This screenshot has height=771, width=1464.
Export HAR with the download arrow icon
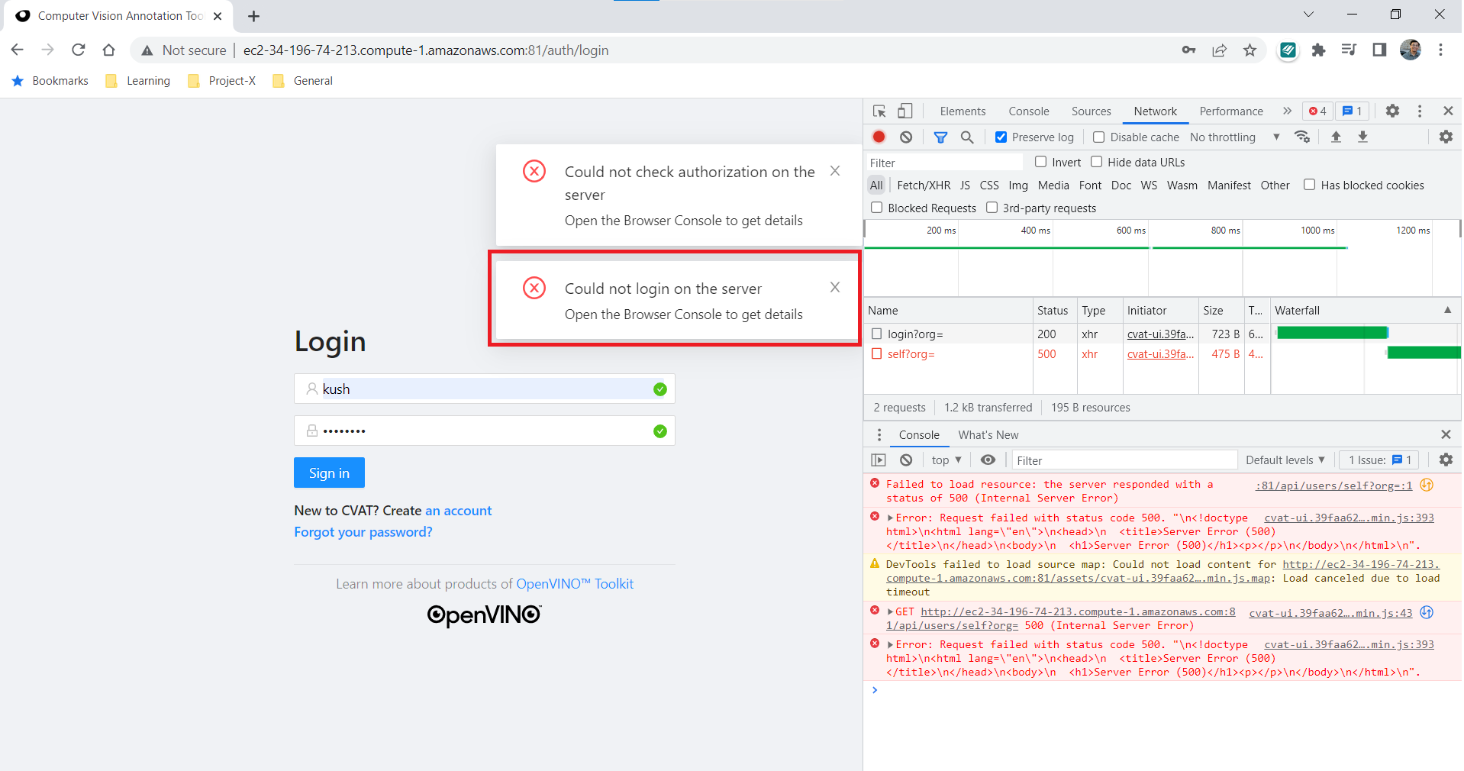(1363, 137)
